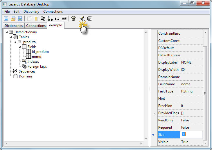Click tree horizontal scrollbar left arrow
Screen dimensions: 212x150
click(x=6, y=143)
